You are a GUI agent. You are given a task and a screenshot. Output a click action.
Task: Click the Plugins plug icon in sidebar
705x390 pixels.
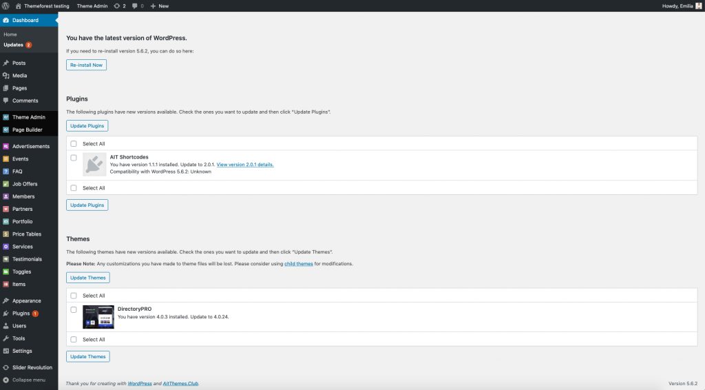6,314
